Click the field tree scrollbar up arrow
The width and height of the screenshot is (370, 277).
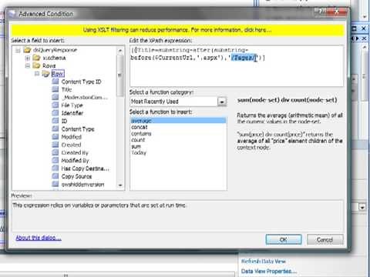point(120,51)
